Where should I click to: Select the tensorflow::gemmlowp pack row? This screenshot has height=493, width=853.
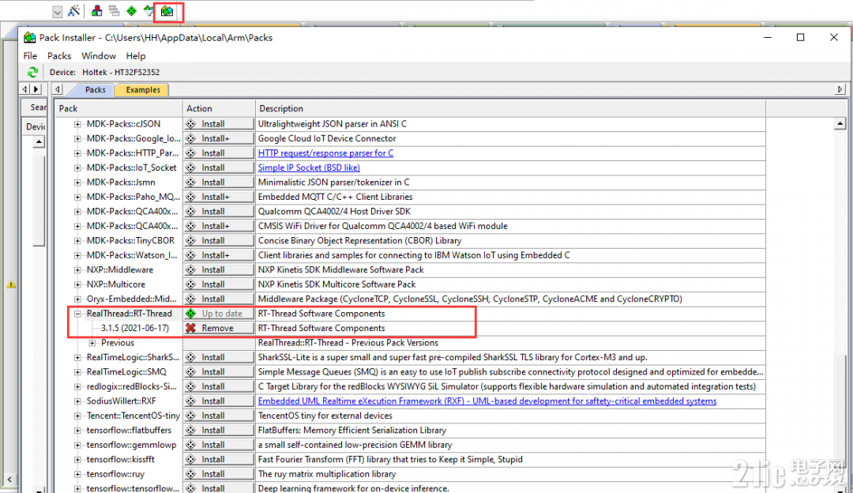click(x=410, y=445)
